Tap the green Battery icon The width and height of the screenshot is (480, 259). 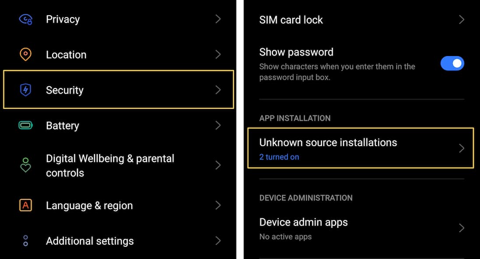pyautogui.click(x=26, y=126)
